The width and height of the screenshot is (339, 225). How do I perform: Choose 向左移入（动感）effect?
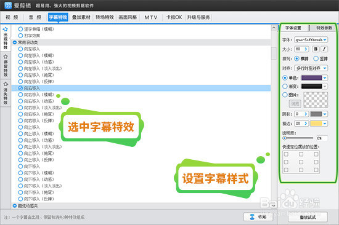(36, 62)
